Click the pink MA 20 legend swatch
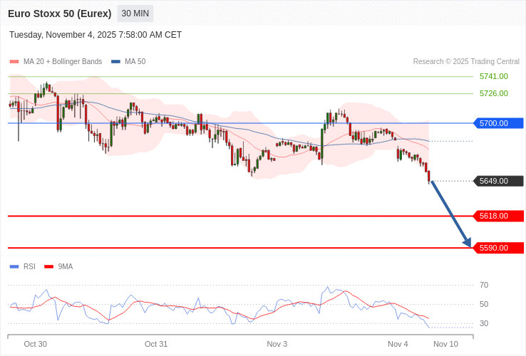526x356 pixels. pyautogui.click(x=14, y=62)
